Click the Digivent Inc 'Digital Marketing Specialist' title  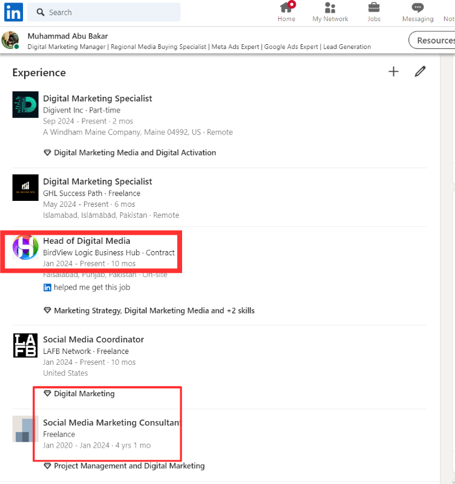tap(97, 99)
